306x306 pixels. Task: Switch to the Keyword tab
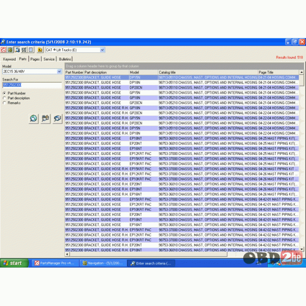coord(9,59)
